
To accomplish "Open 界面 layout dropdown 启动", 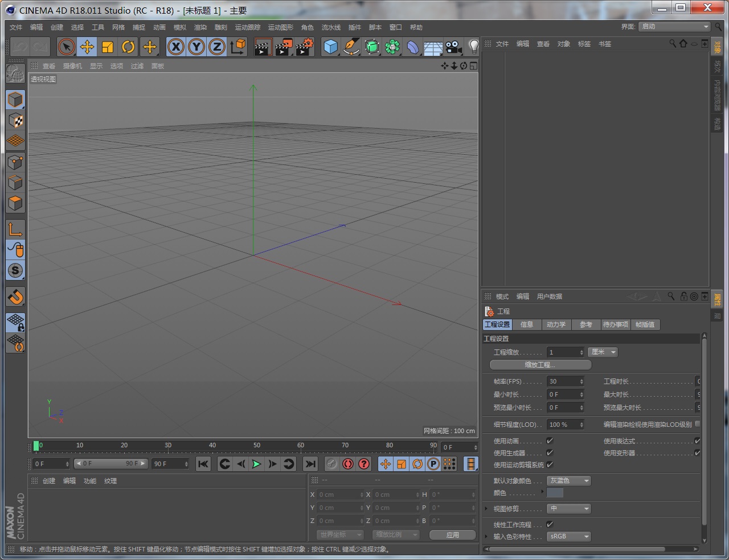I will tap(674, 27).
